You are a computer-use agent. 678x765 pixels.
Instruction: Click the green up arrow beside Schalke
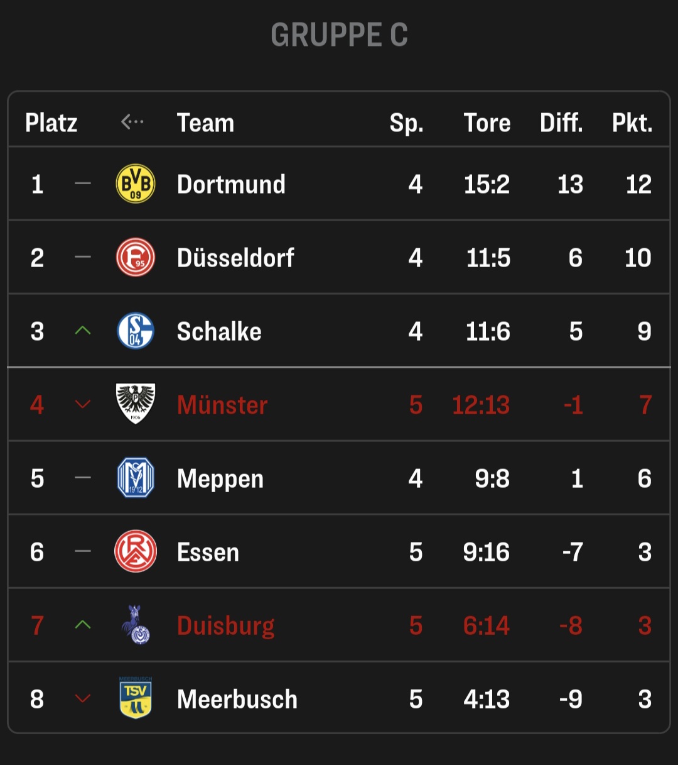pos(83,331)
